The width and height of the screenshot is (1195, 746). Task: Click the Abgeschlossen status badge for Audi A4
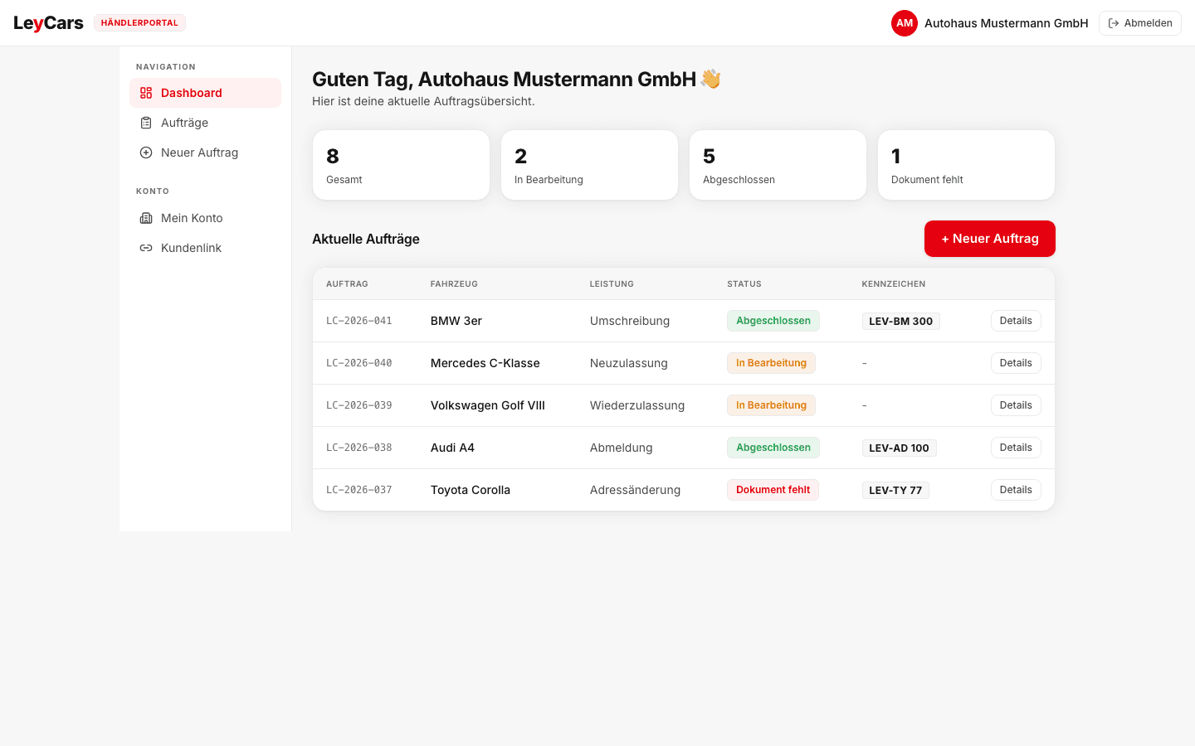[773, 448]
